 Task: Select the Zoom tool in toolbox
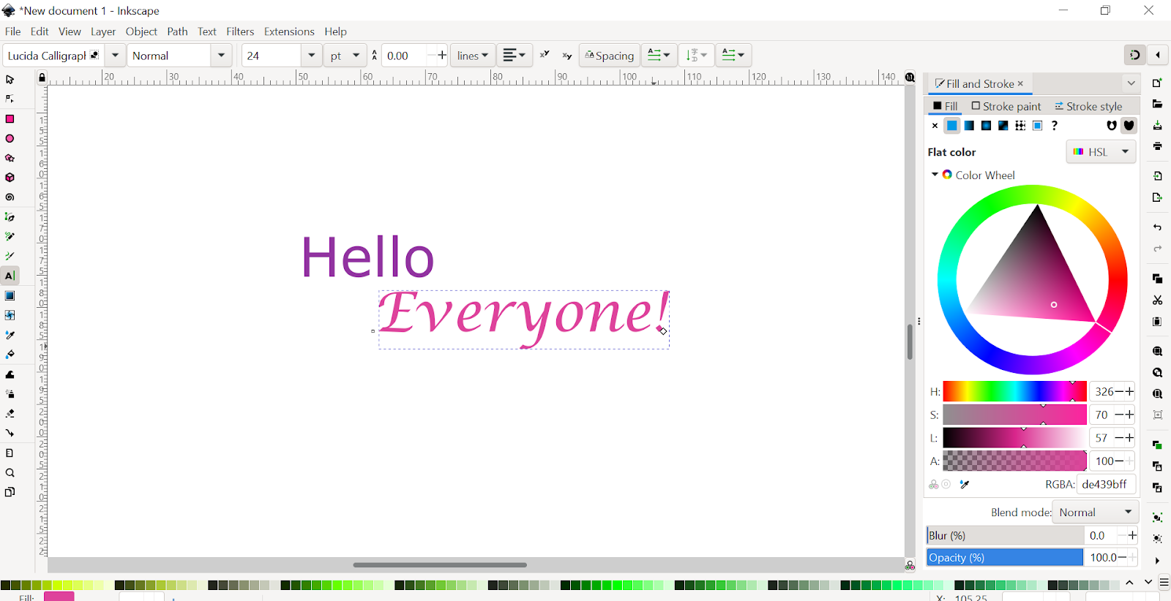pyautogui.click(x=10, y=473)
